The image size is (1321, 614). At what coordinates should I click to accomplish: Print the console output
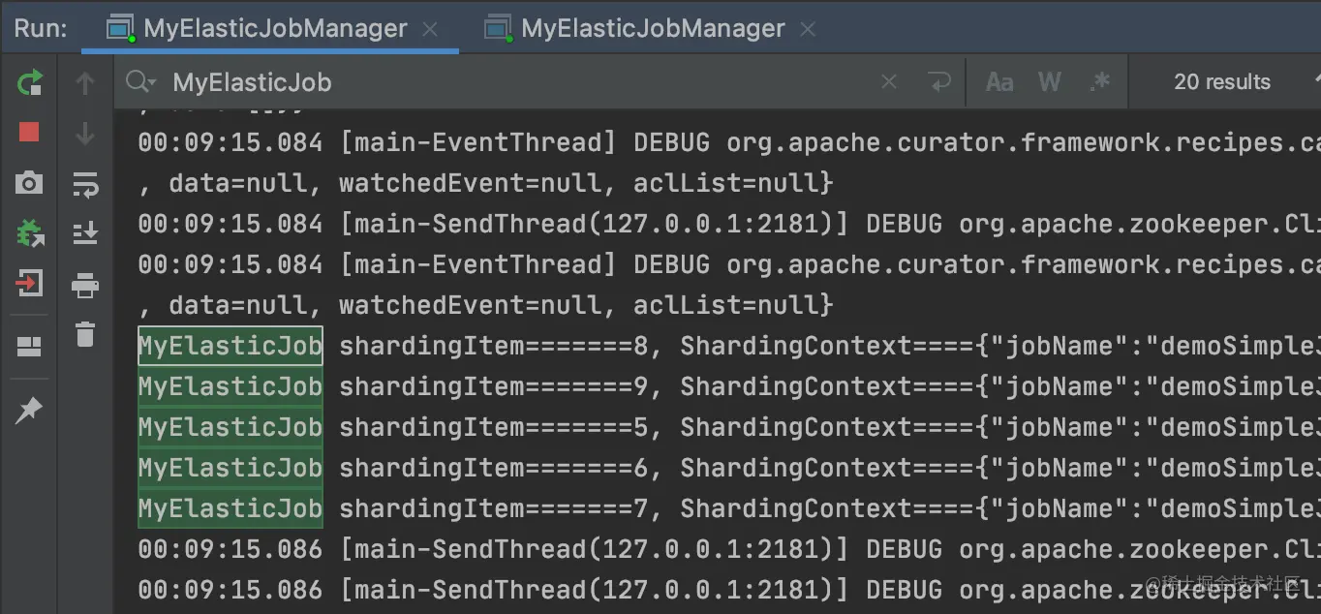(x=85, y=285)
